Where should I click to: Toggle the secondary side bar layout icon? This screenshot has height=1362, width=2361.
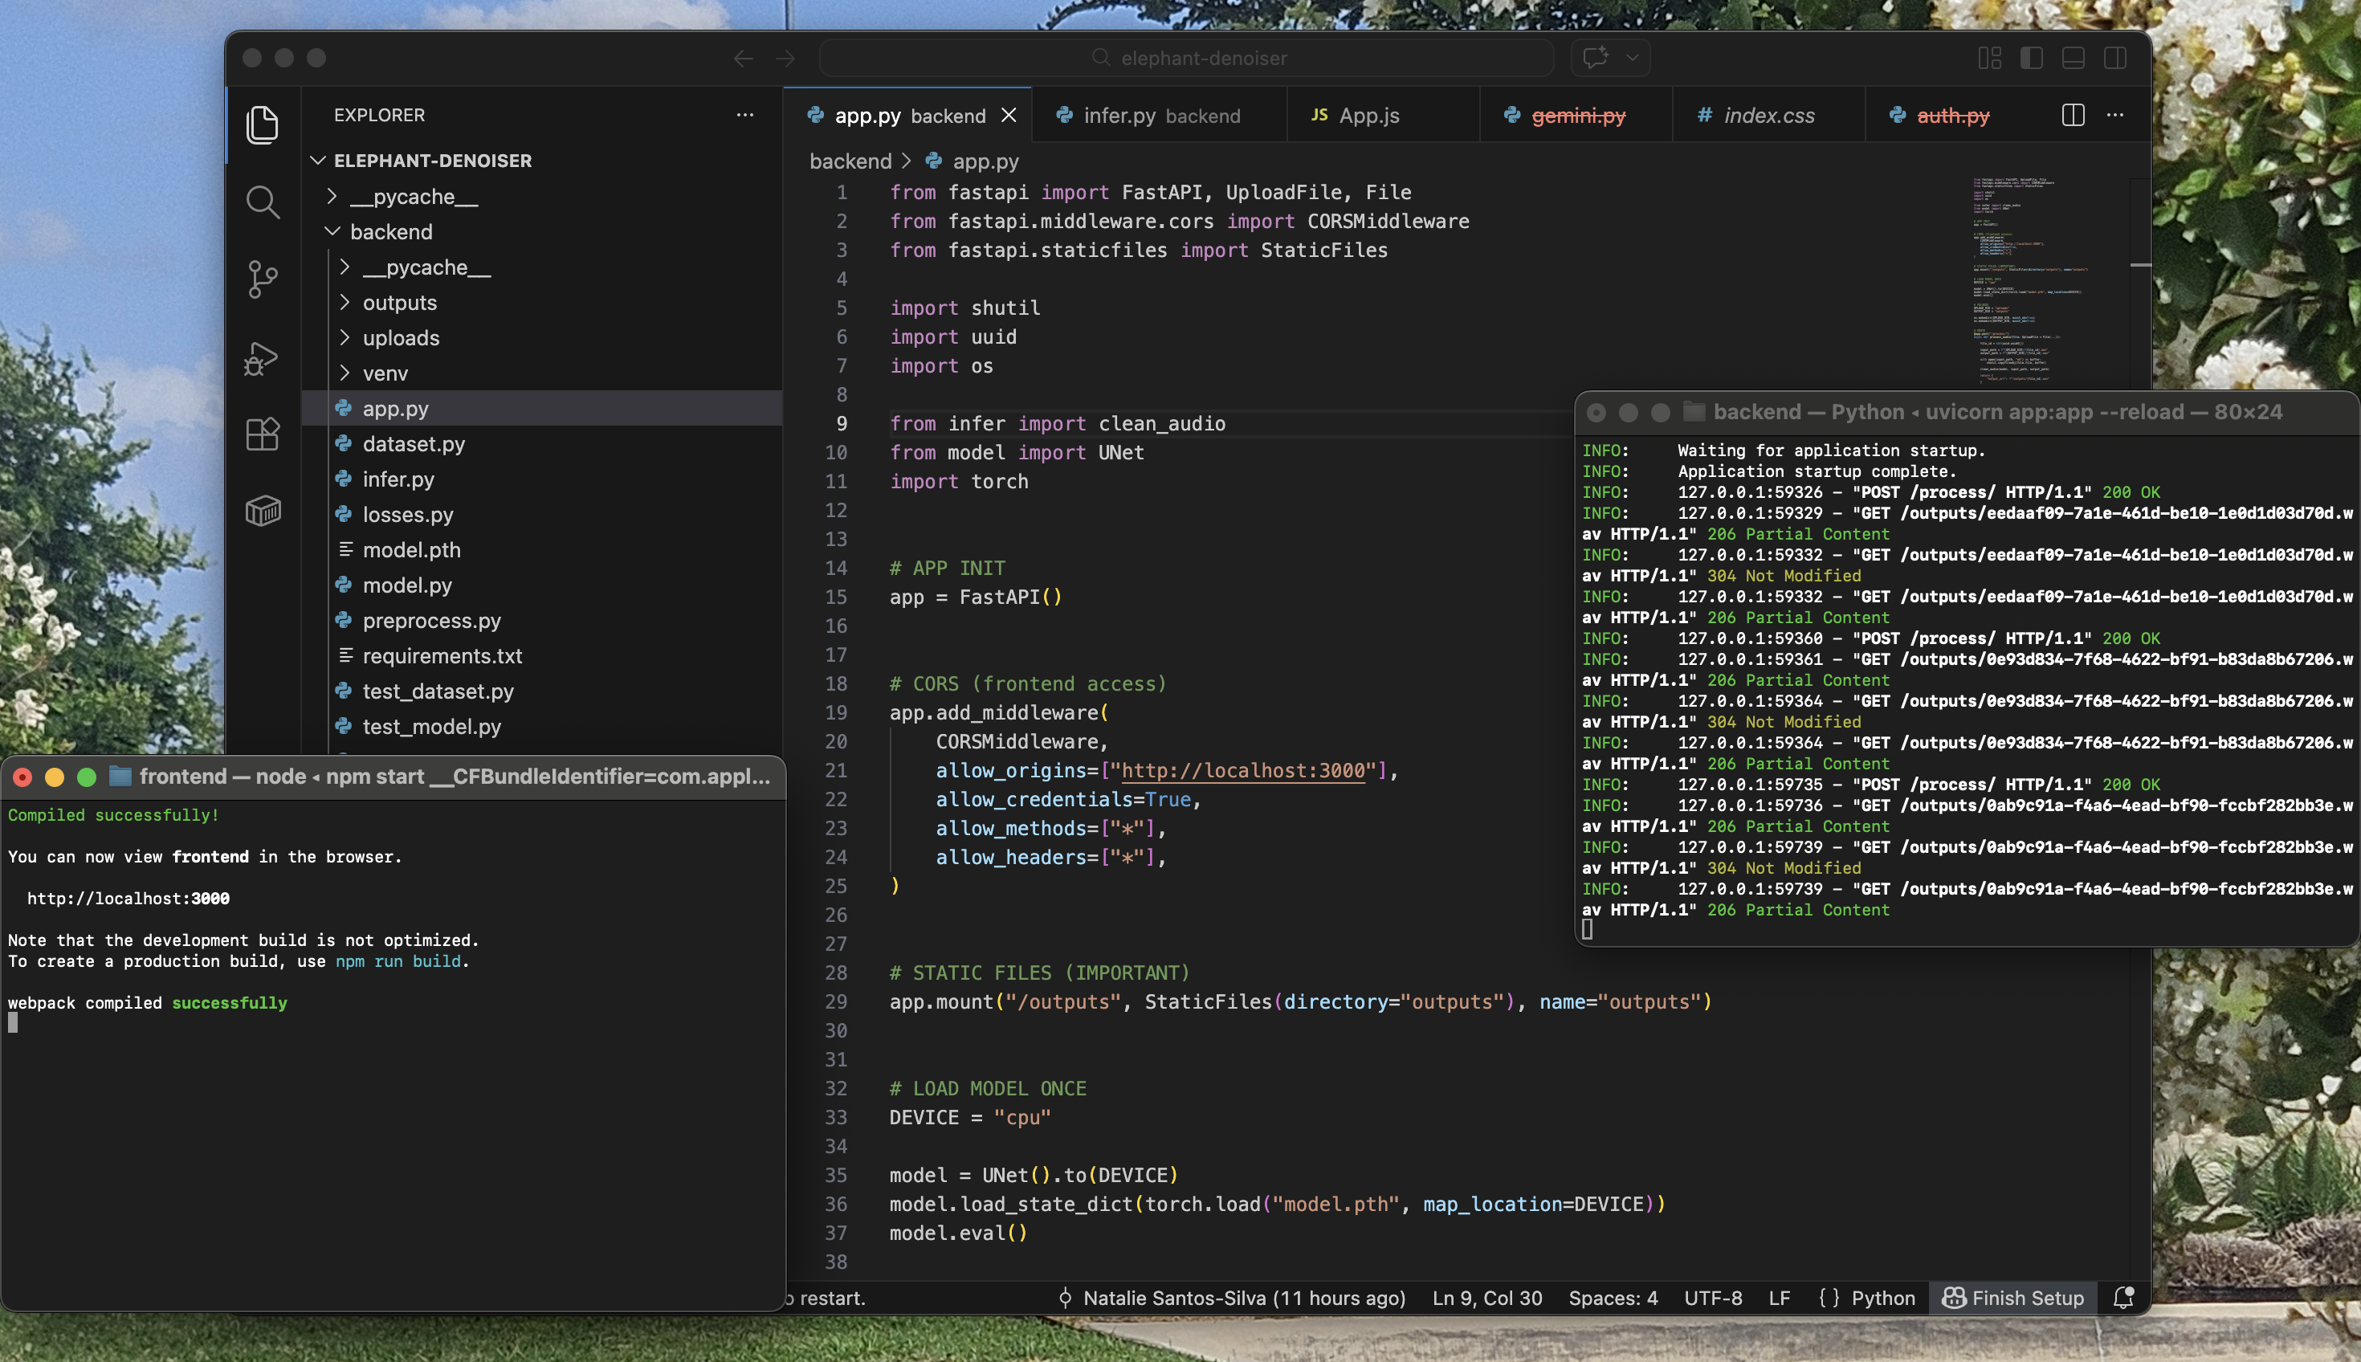pos(2115,58)
